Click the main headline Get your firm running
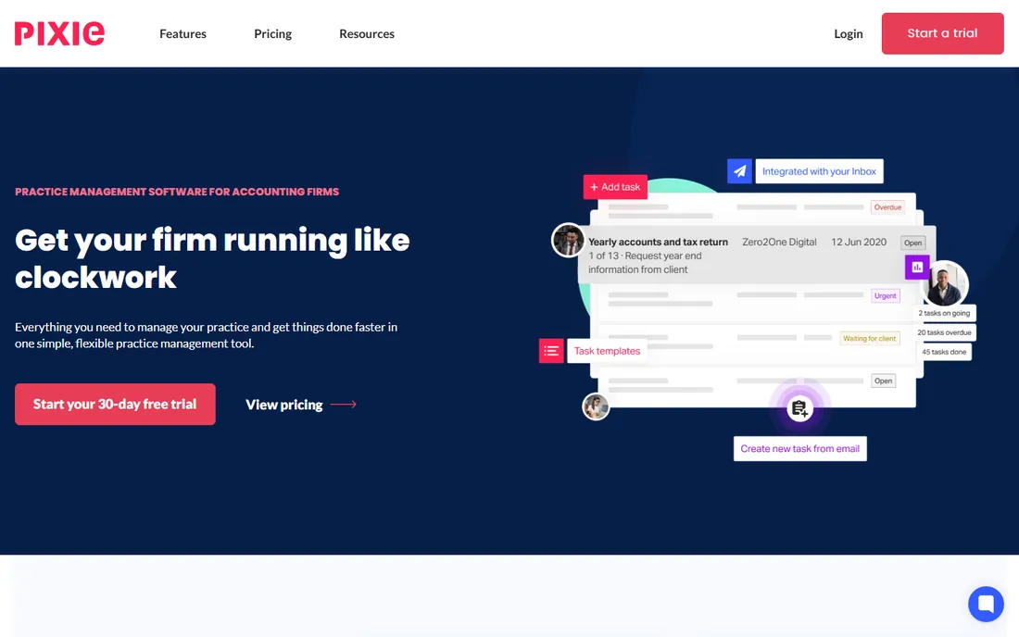 [x=212, y=258]
